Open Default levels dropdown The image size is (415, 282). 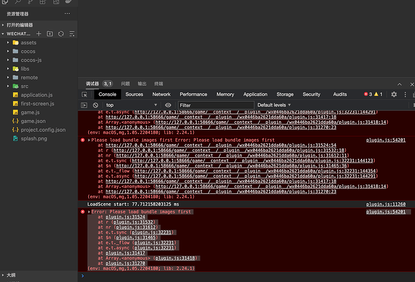point(274,105)
